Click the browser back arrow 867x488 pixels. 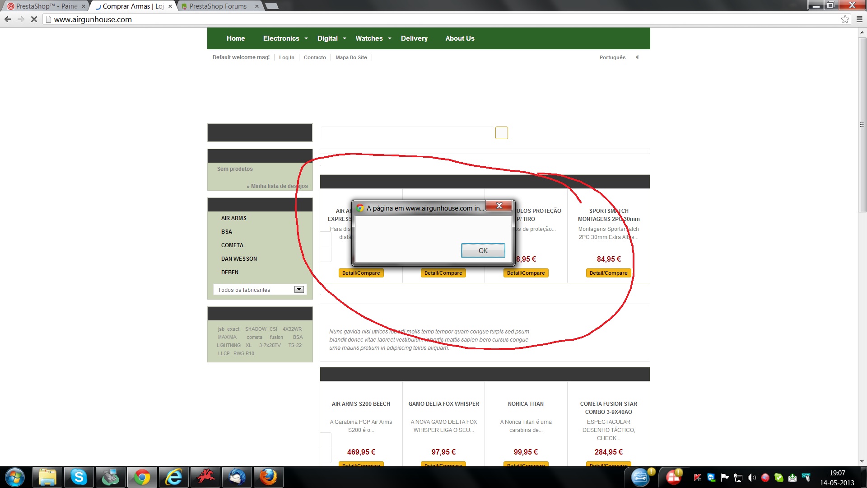(x=8, y=19)
